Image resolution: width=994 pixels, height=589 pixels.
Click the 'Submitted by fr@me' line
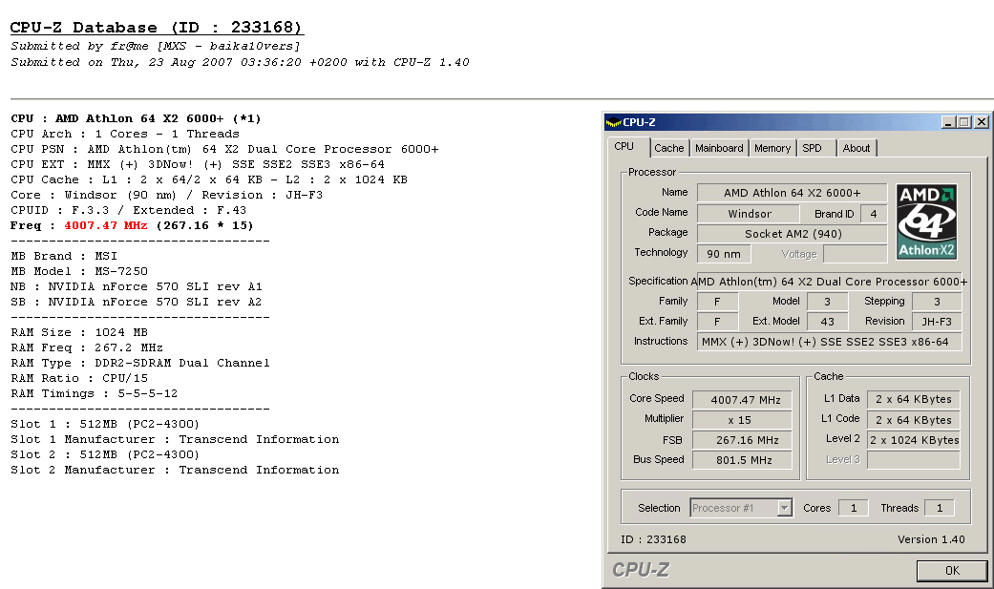[156, 46]
